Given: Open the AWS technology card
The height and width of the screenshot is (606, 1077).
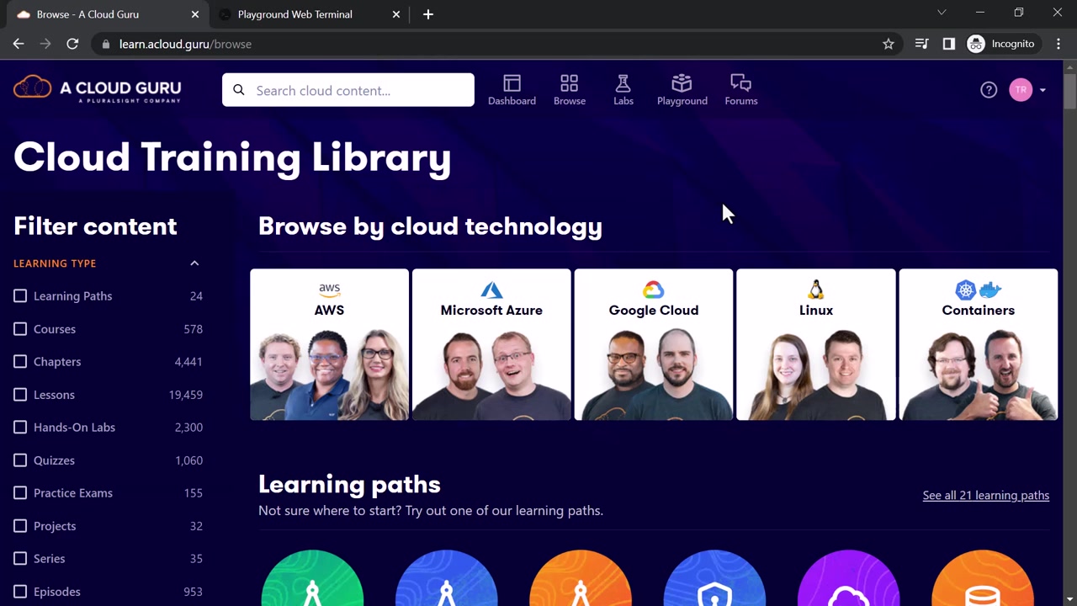Looking at the screenshot, I should 329,344.
